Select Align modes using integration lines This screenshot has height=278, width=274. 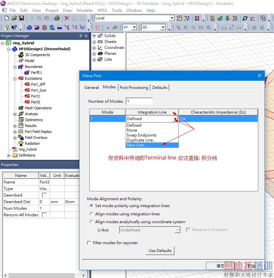pos(91,214)
